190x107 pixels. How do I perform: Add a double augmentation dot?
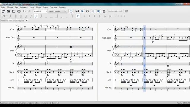pos(67,17)
